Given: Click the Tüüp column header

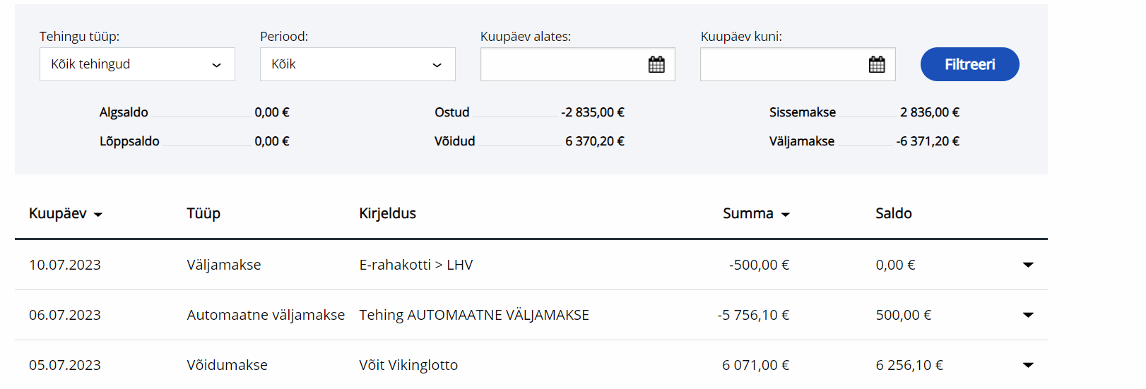Looking at the screenshot, I should (x=203, y=214).
